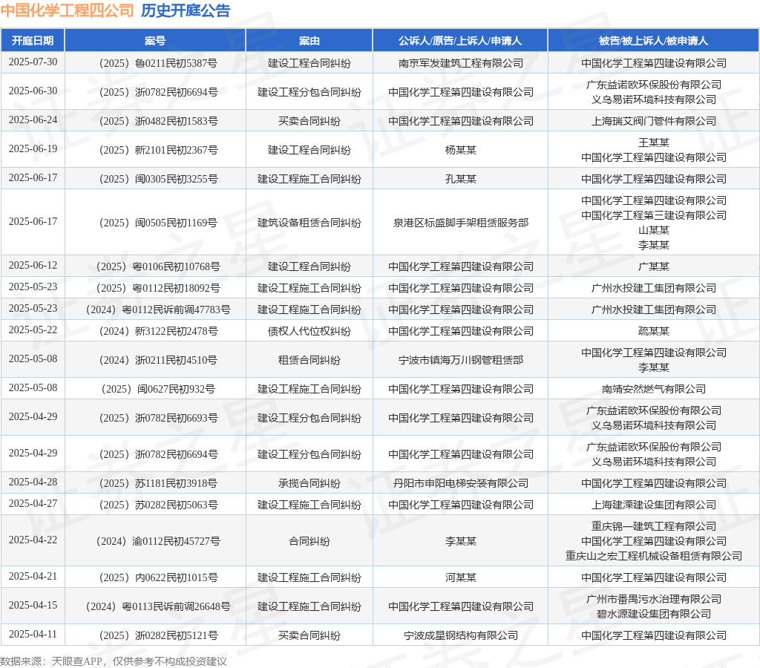Select case number (2025)浙0782民初6693号

tap(159, 419)
